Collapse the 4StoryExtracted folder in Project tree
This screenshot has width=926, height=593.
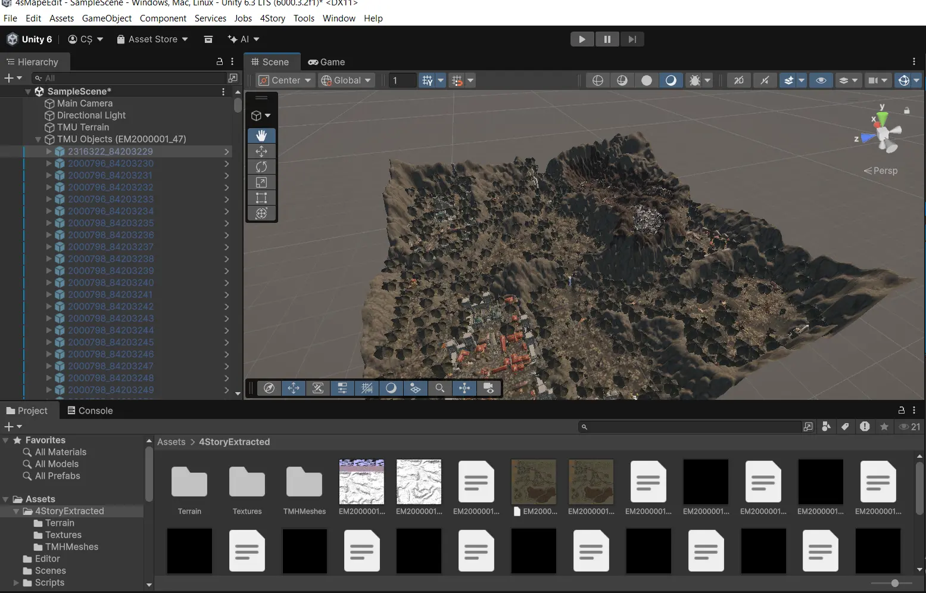[x=16, y=511]
